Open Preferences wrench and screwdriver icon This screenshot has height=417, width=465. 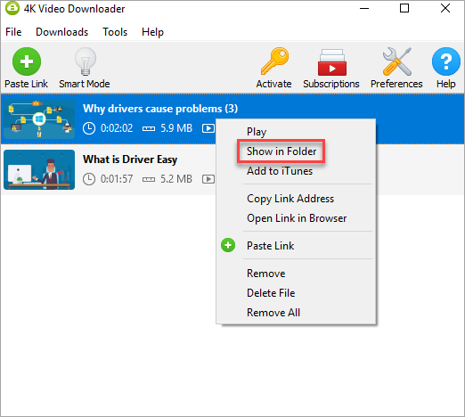[x=397, y=61]
